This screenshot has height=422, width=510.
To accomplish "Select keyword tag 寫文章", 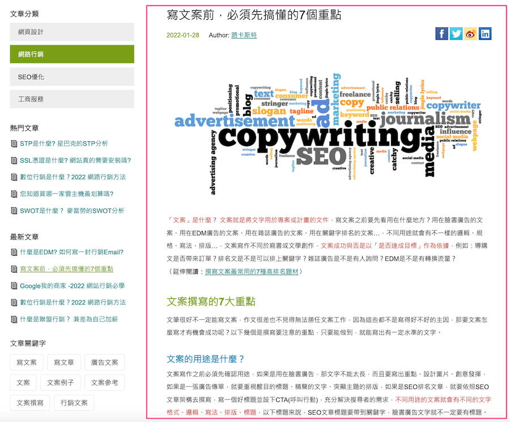I will [63, 362].
